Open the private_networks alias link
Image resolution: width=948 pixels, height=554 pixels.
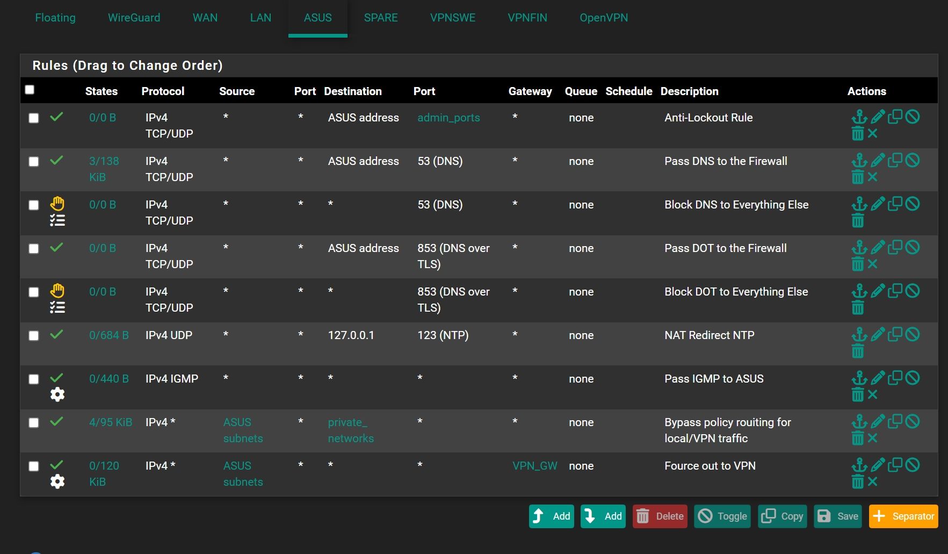pos(351,430)
